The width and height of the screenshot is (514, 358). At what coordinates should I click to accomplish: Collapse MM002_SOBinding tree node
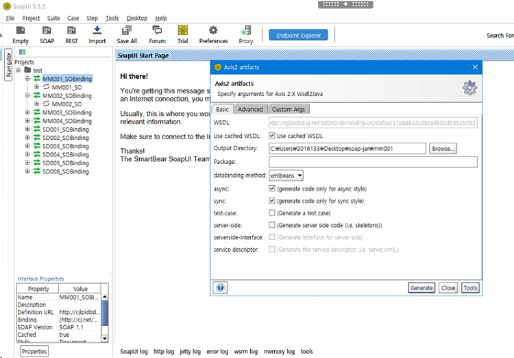pos(27,95)
